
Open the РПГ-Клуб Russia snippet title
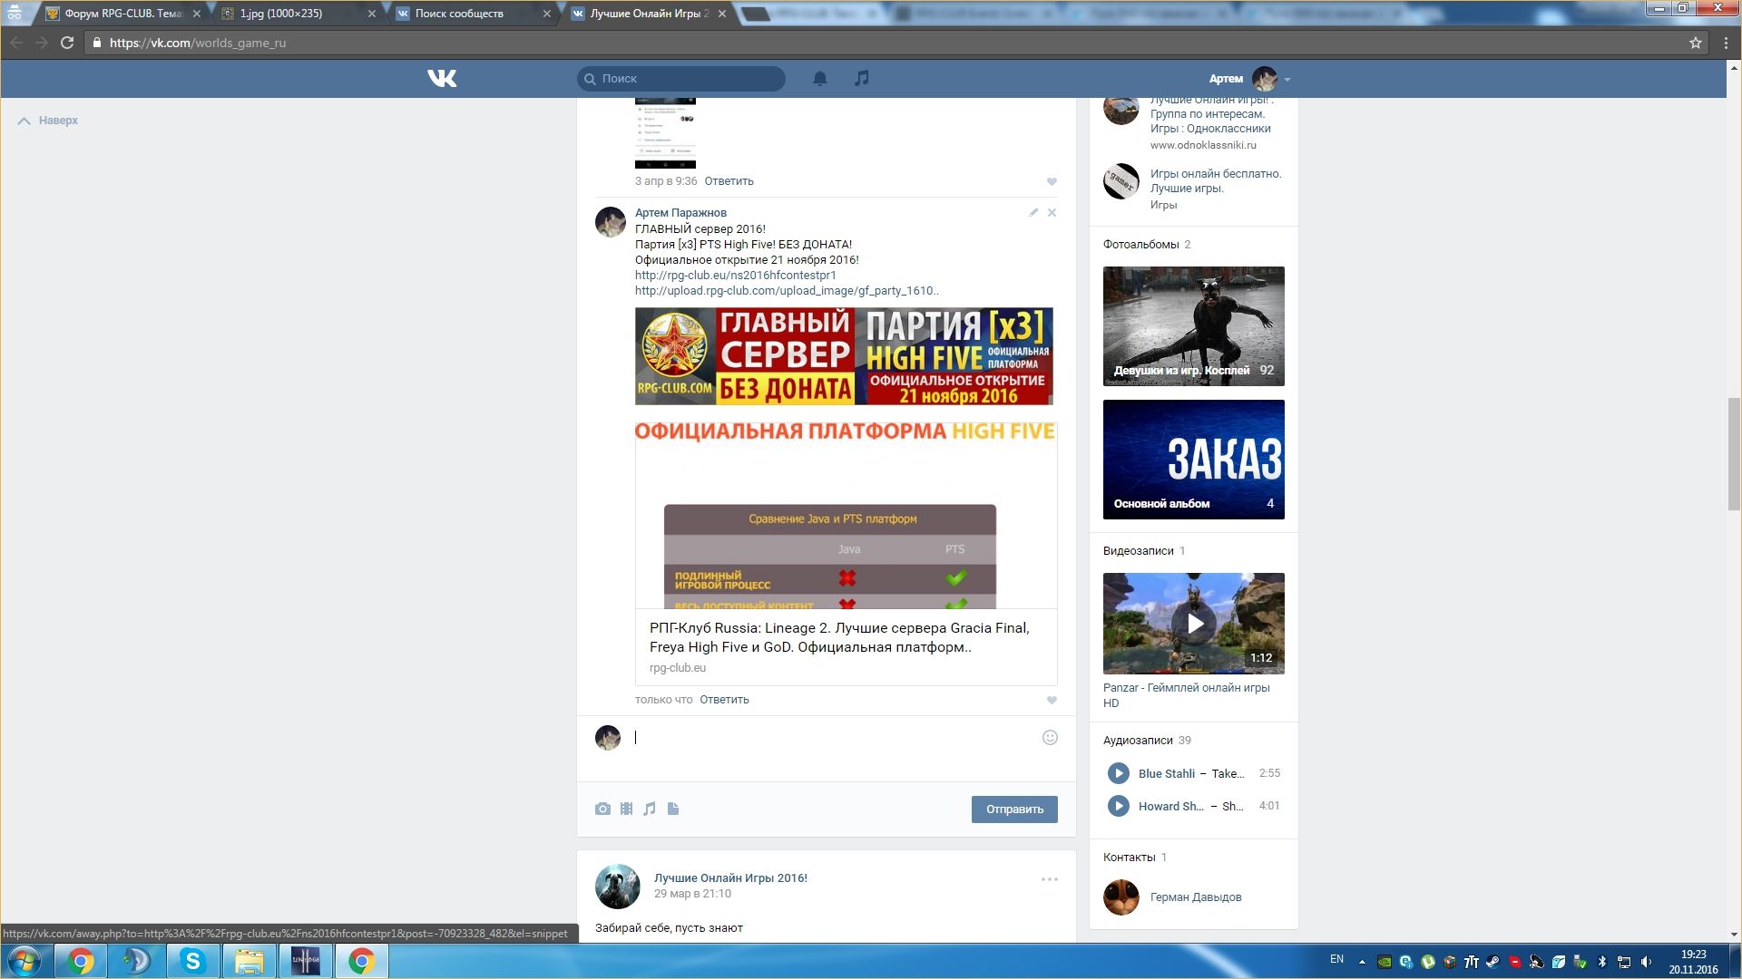[x=839, y=637]
